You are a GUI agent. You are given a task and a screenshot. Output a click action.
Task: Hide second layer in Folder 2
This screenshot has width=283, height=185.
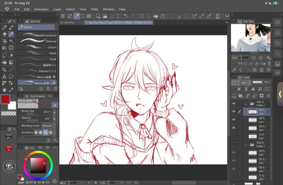pyautogui.click(x=234, y=120)
